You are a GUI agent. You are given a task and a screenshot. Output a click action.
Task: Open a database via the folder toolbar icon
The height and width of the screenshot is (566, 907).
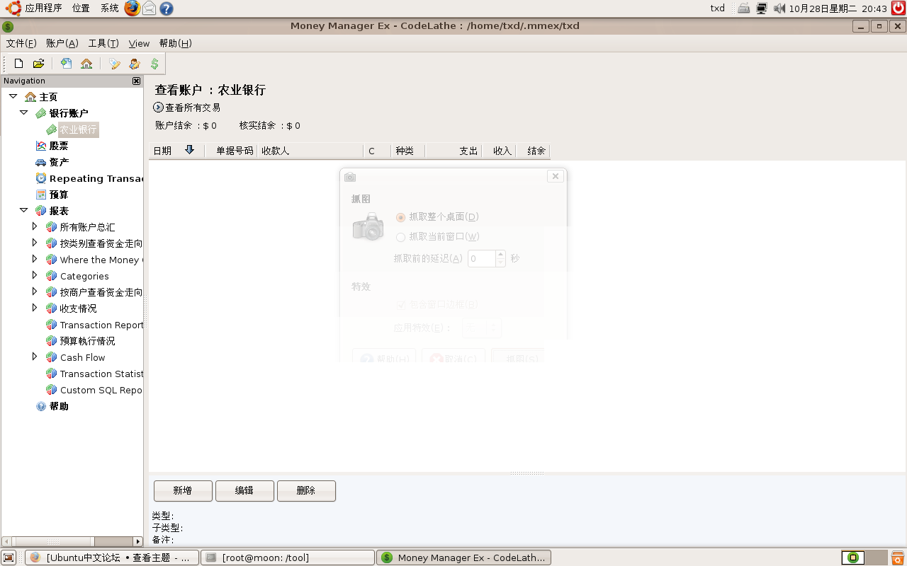[x=39, y=64]
